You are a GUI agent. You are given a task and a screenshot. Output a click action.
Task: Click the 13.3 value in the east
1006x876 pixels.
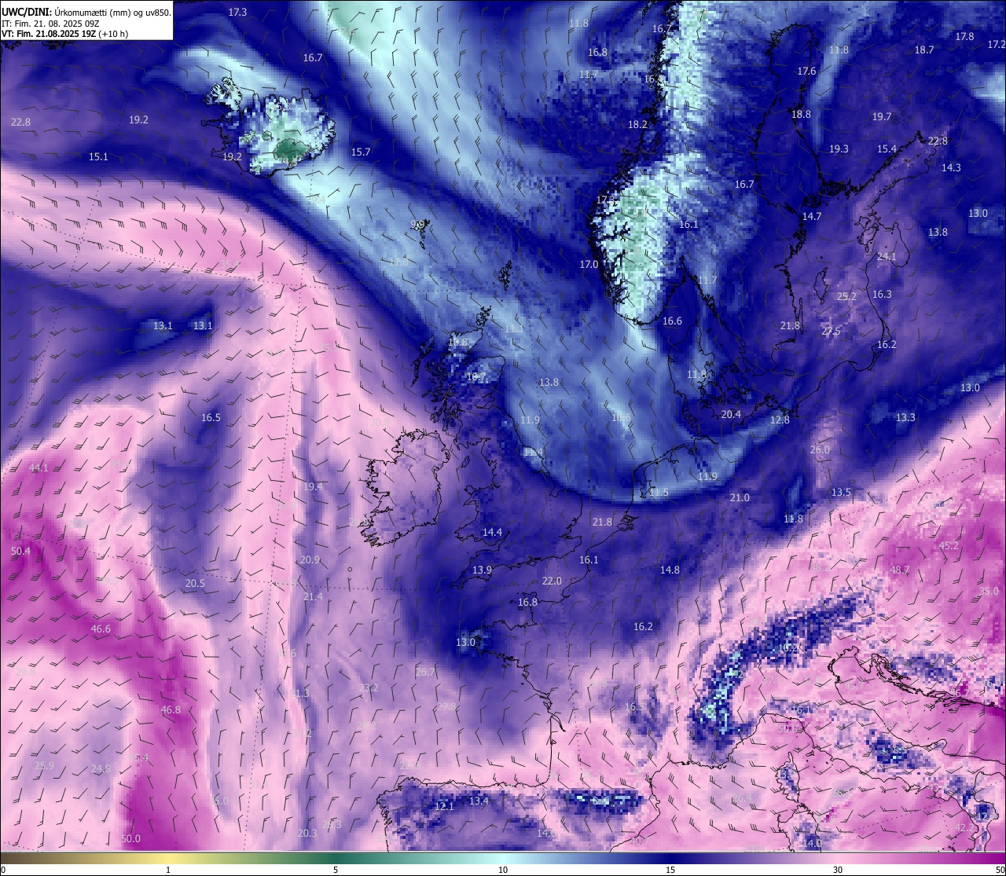click(905, 418)
